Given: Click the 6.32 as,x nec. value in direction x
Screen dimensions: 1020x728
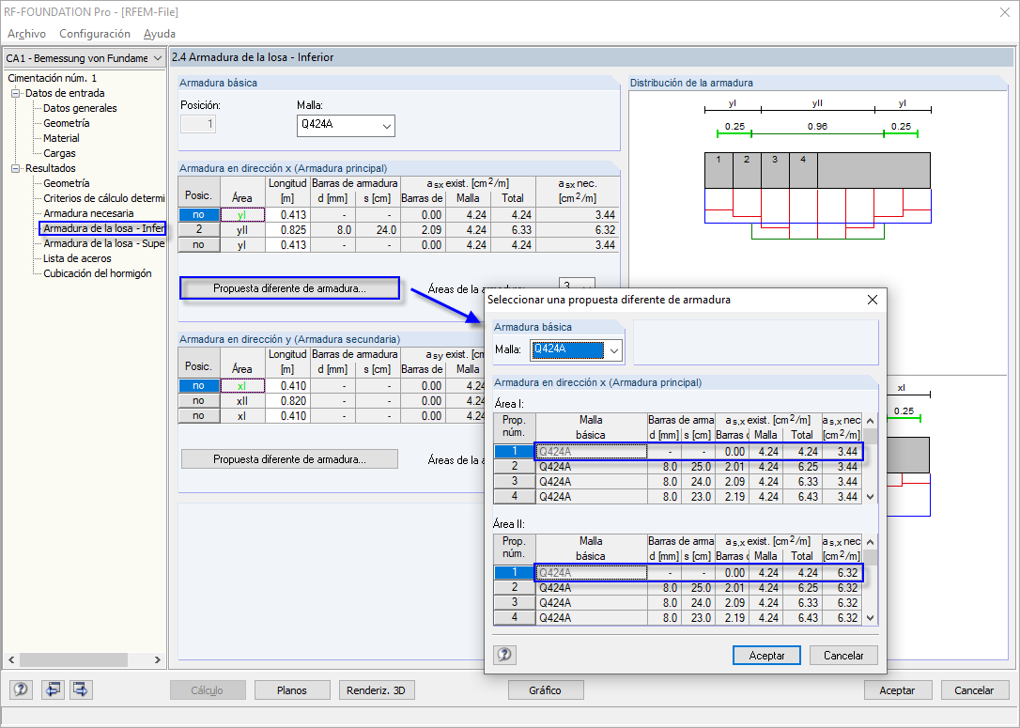Looking at the screenshot, I should click(578, 229).
